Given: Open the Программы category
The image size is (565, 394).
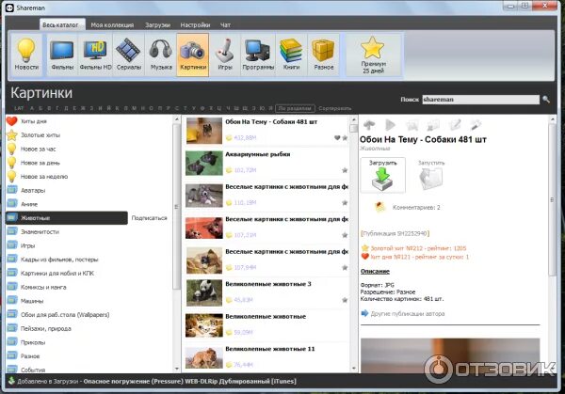Looking at the screenshot, I should coord(258,55).
